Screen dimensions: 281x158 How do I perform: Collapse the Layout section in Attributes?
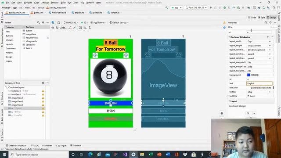point(229,101)
